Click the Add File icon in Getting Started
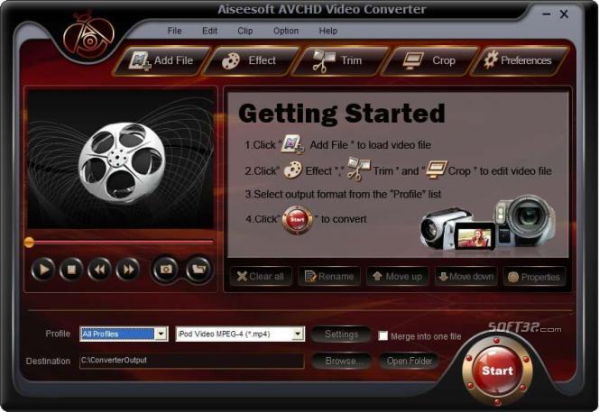 [293, 144]
